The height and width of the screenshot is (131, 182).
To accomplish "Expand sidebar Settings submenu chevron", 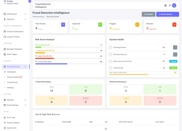I will tap(25, 100).
